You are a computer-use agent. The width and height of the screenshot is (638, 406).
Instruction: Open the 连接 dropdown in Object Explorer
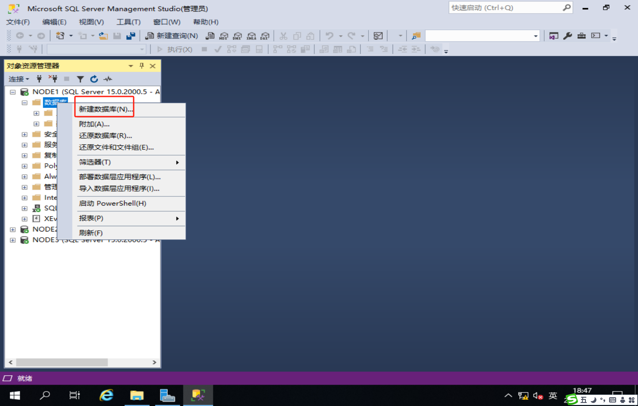pos(19,79)
